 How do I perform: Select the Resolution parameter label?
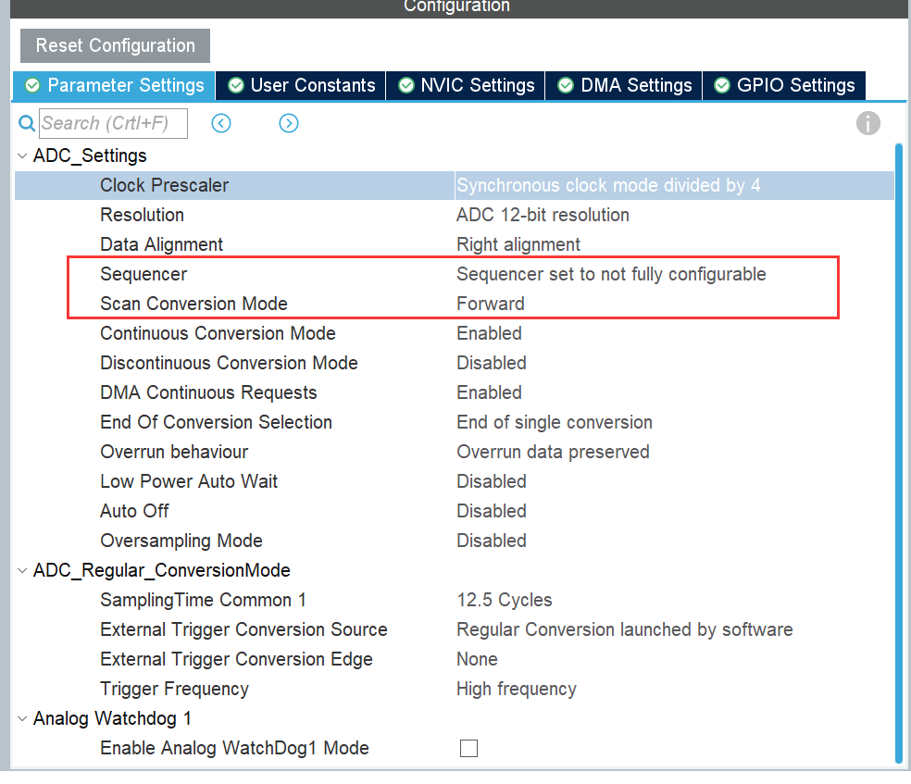tap(142, 215)
